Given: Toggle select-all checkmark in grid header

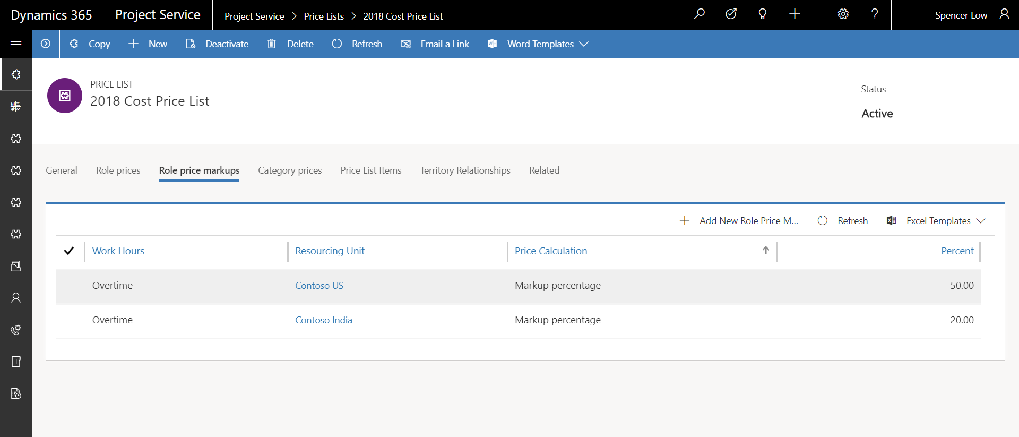Looking at the screenshot, I should pyautogui.click(x=68, y=251).
